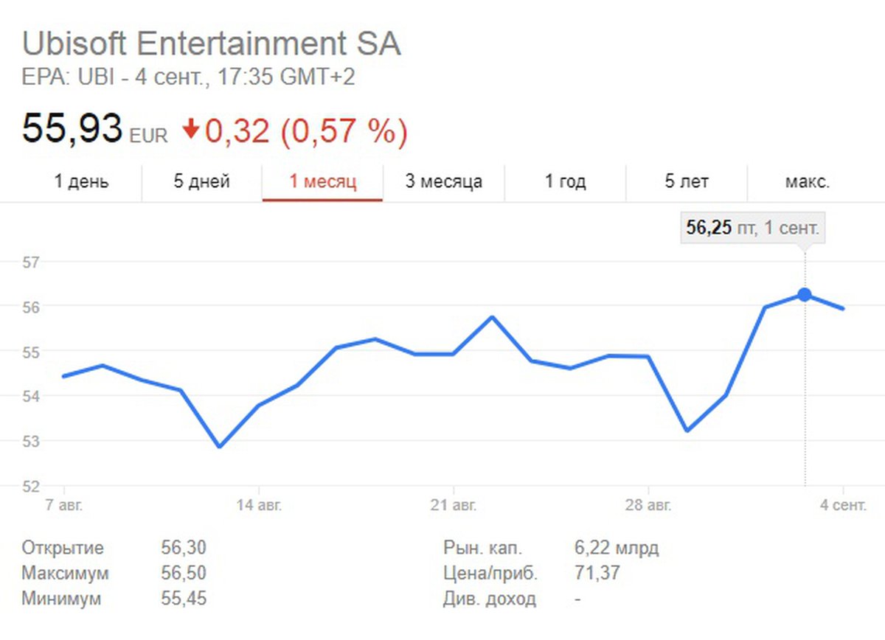The image size is (885, 640).
Task: Click the 56,25 пт, 1 сент. tooltip
Action: click(752, 229)
